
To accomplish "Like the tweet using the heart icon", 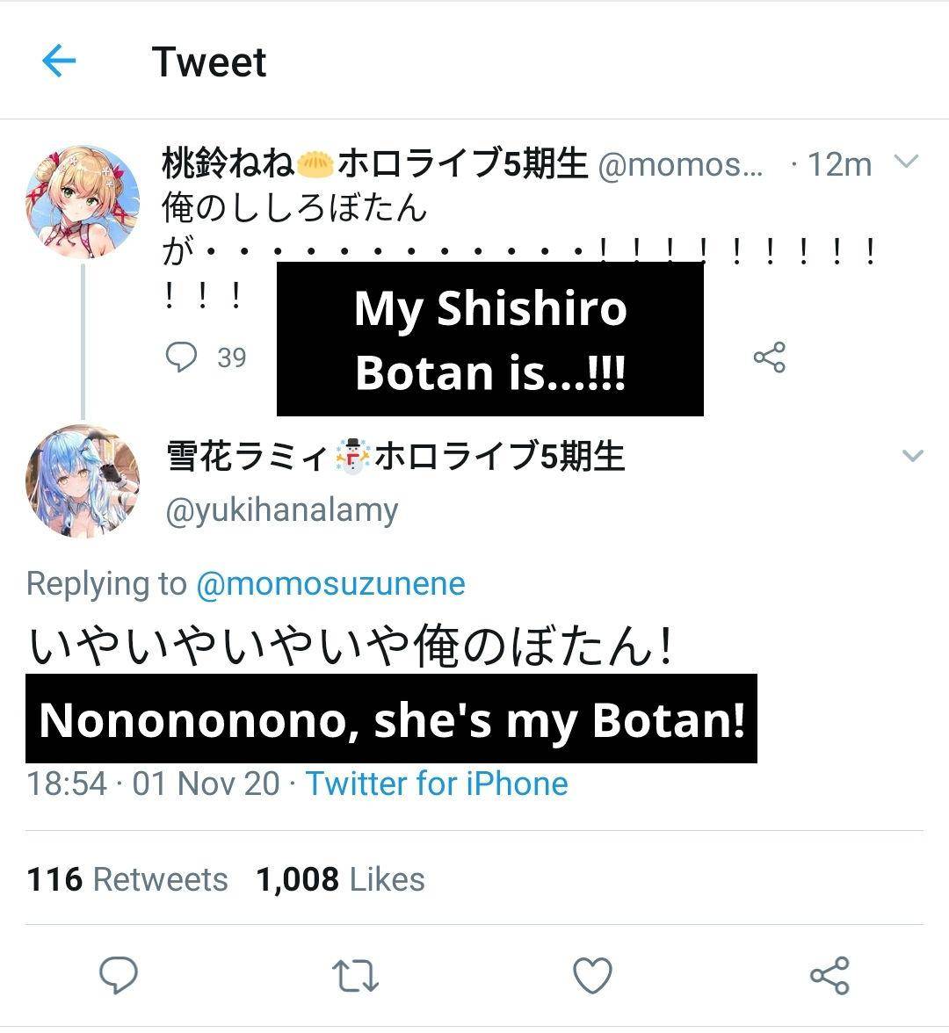I will point(593,973).
